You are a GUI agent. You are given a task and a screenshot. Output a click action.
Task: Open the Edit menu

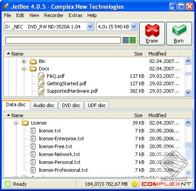click(x=20, y=15)
